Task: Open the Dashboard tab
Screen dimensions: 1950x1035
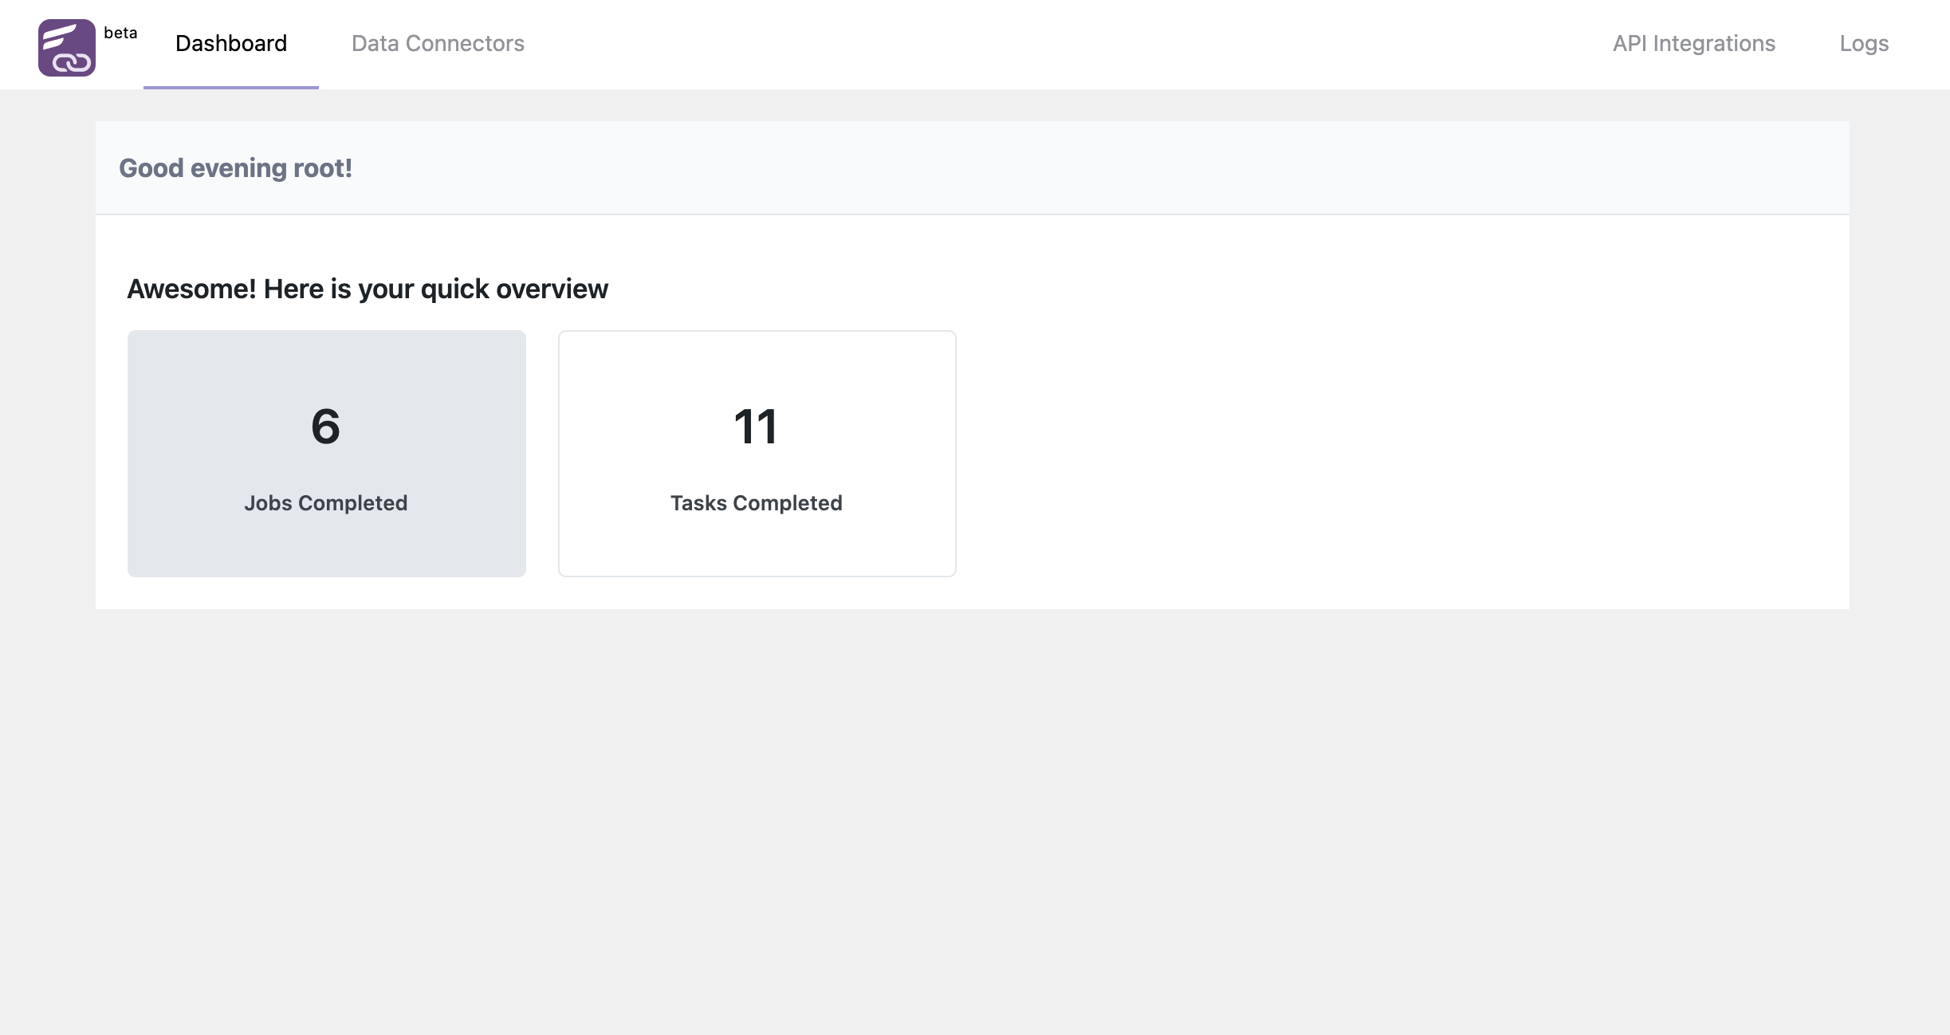Action: 231,44
